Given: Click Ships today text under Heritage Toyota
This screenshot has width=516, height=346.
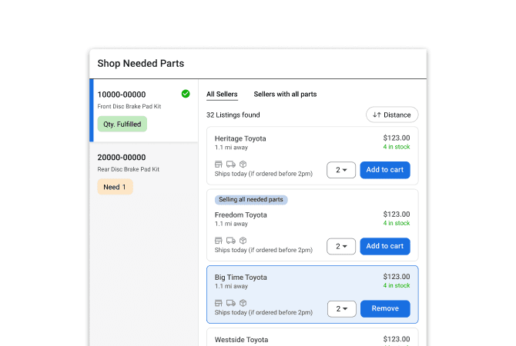Looking at the screenshot, I should (263, 174).
